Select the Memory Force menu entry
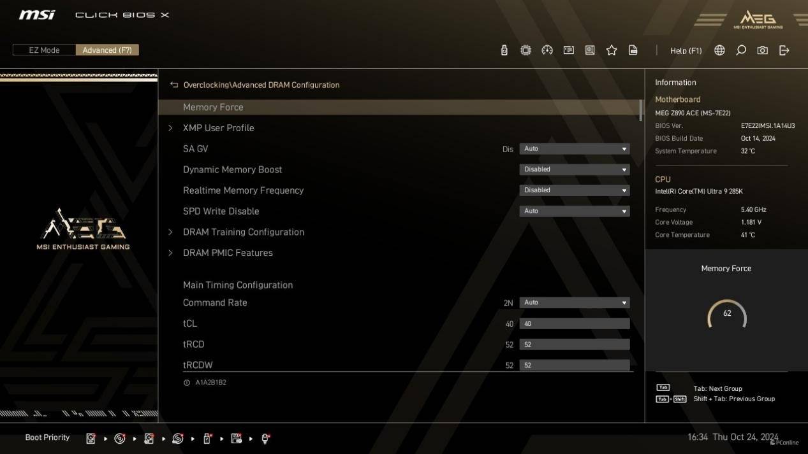The width and height of the screenshot is (808, 454). [213, 107]
